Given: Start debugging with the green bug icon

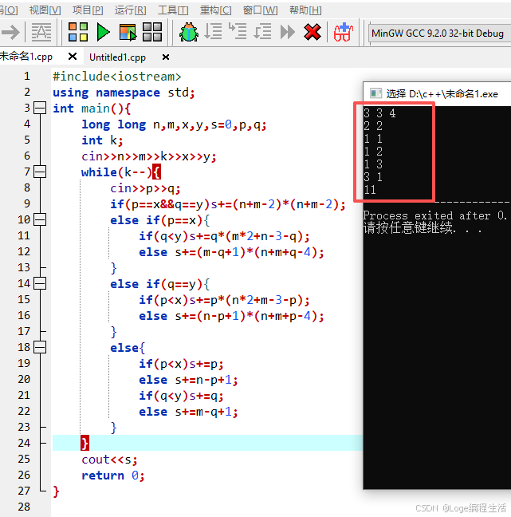Looking at the screenshot, I should coord(189,32).
